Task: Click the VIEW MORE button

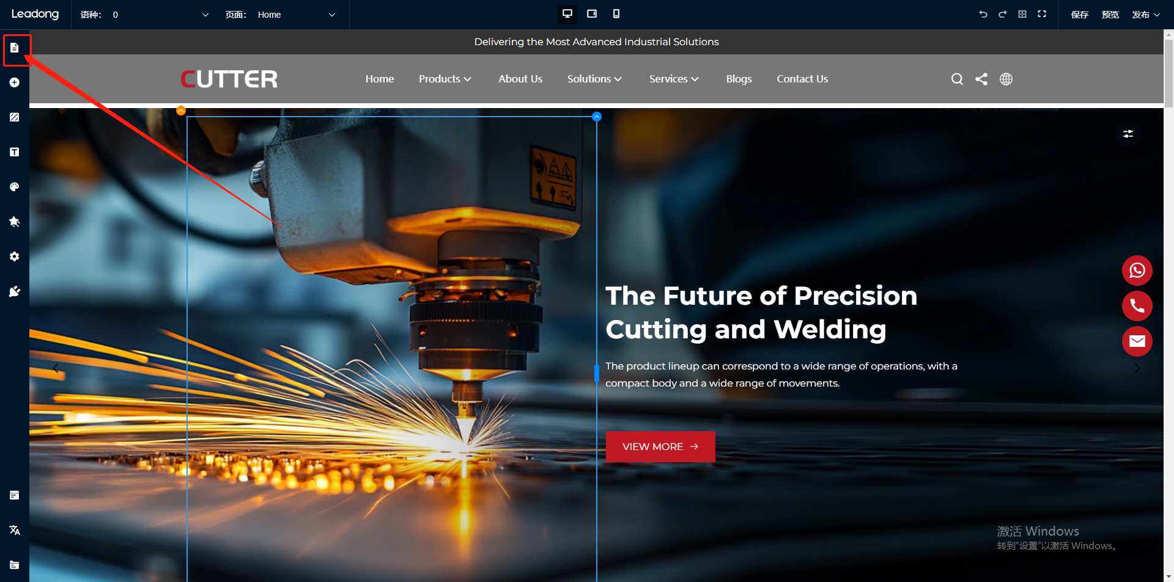Action: pos(660,446)
